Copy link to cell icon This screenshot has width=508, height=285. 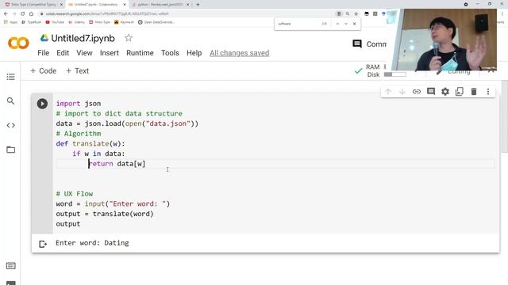pyautogui.click(x=417, y=92)
